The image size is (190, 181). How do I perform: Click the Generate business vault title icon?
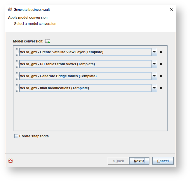coord(10,10)
